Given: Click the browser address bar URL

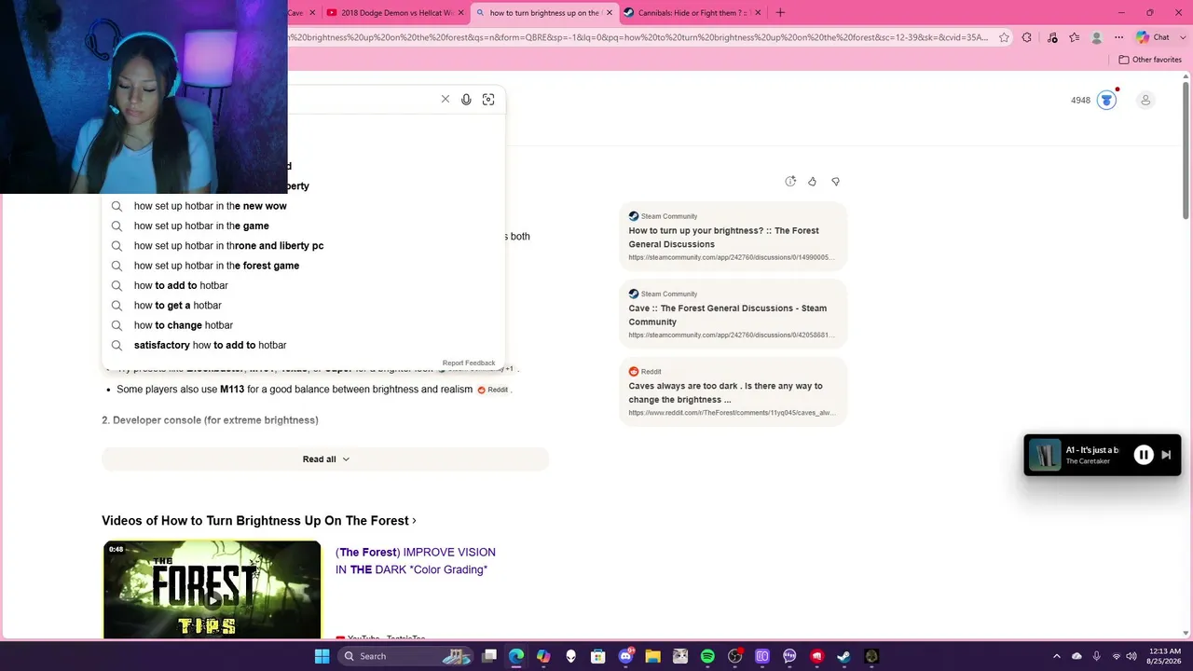Looking at the screenshot, I should pyautogui.click(x=639, y=37).
